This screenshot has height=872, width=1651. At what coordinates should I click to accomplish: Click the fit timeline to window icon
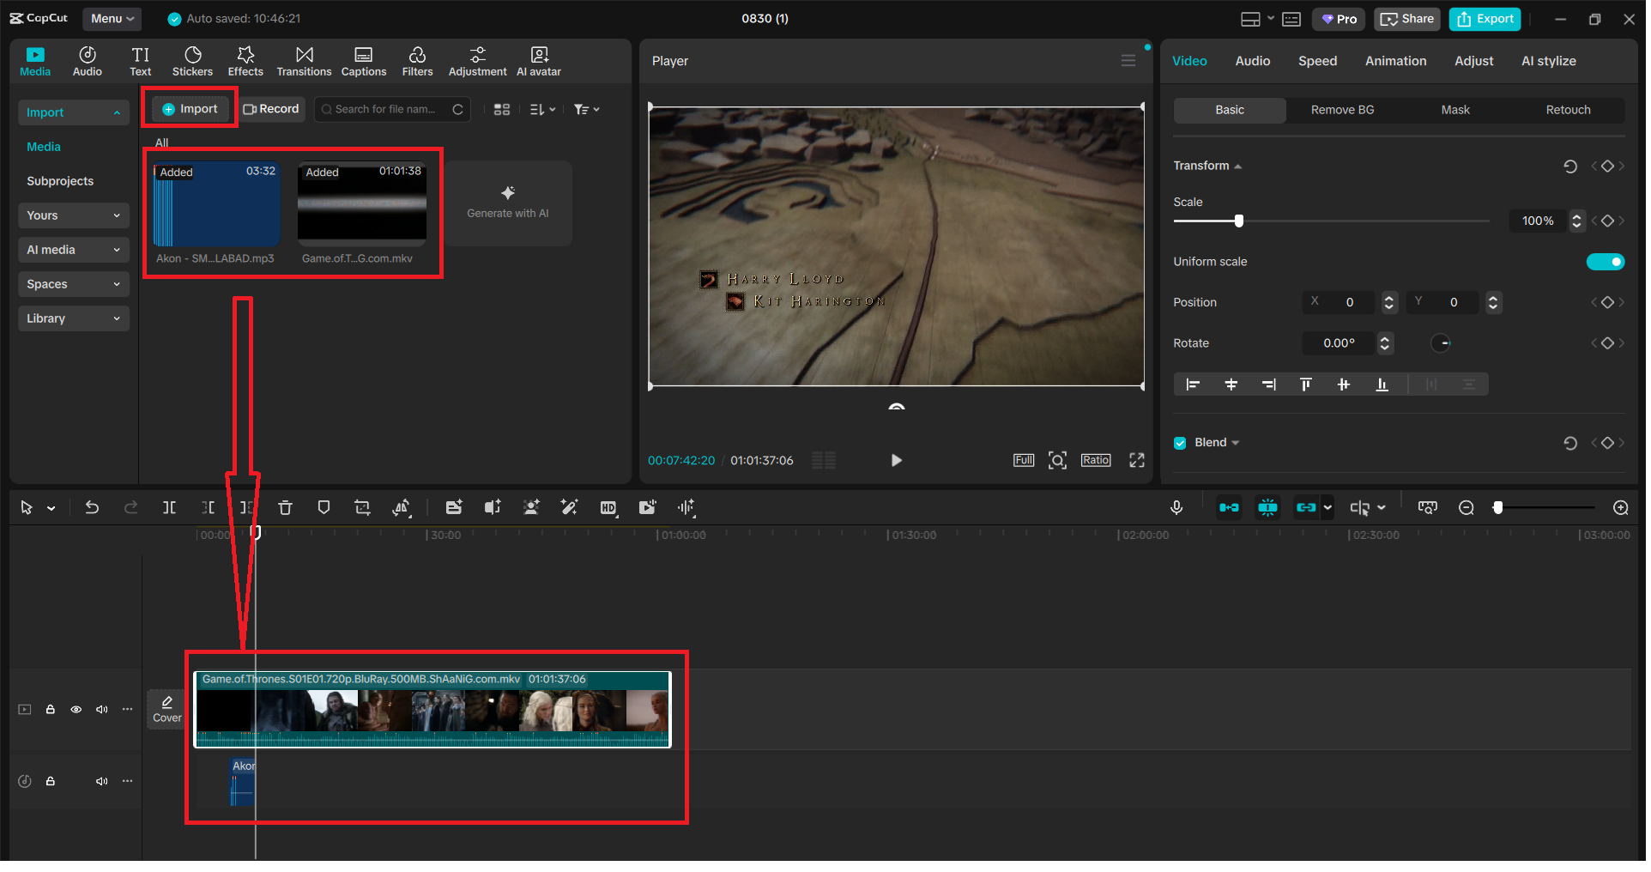pyautogui.click(x=1428, y=508)
